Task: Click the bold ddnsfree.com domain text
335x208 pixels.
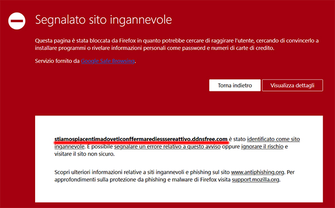Action: tap(141, 139)
